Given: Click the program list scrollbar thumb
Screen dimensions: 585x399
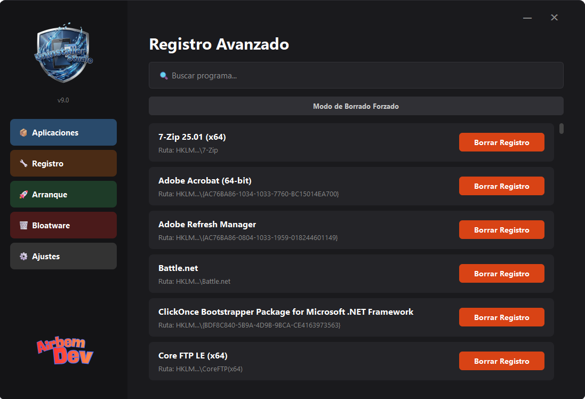Looking at the screenshot, I should coord(561,129).
